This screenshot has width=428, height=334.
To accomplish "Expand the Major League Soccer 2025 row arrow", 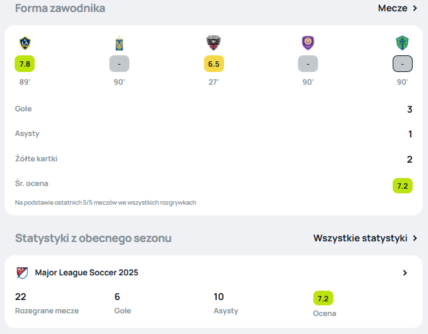I will [x=405, y=273].
